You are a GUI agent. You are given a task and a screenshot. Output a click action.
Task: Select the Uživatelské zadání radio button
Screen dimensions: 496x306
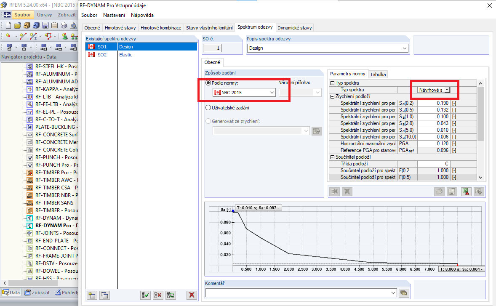click(x=208, y=107)
